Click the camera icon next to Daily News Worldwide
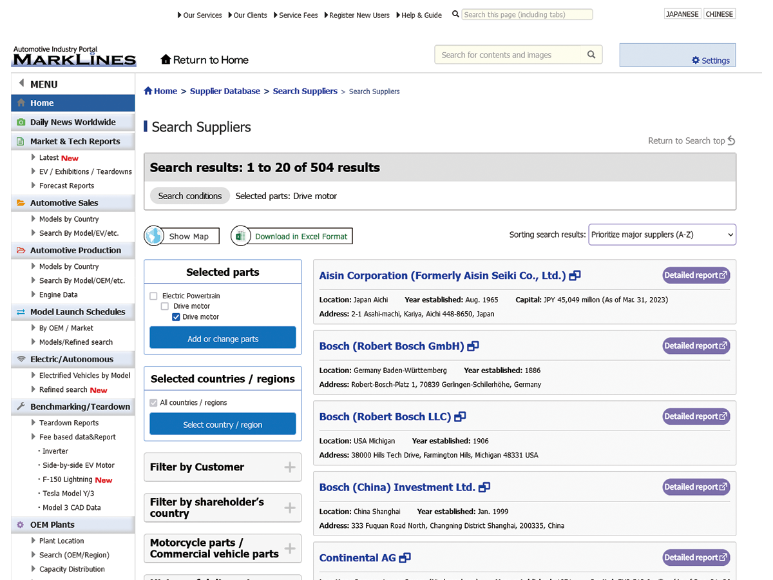This screenshot has height=580, width=773. point(21,122)
